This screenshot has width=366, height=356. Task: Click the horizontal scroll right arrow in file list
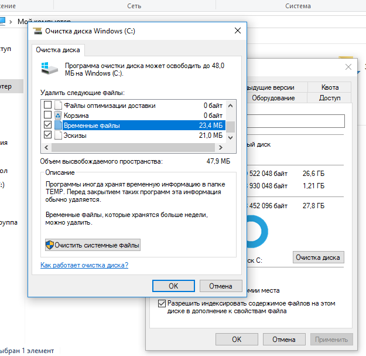click(x=220, y=147)
